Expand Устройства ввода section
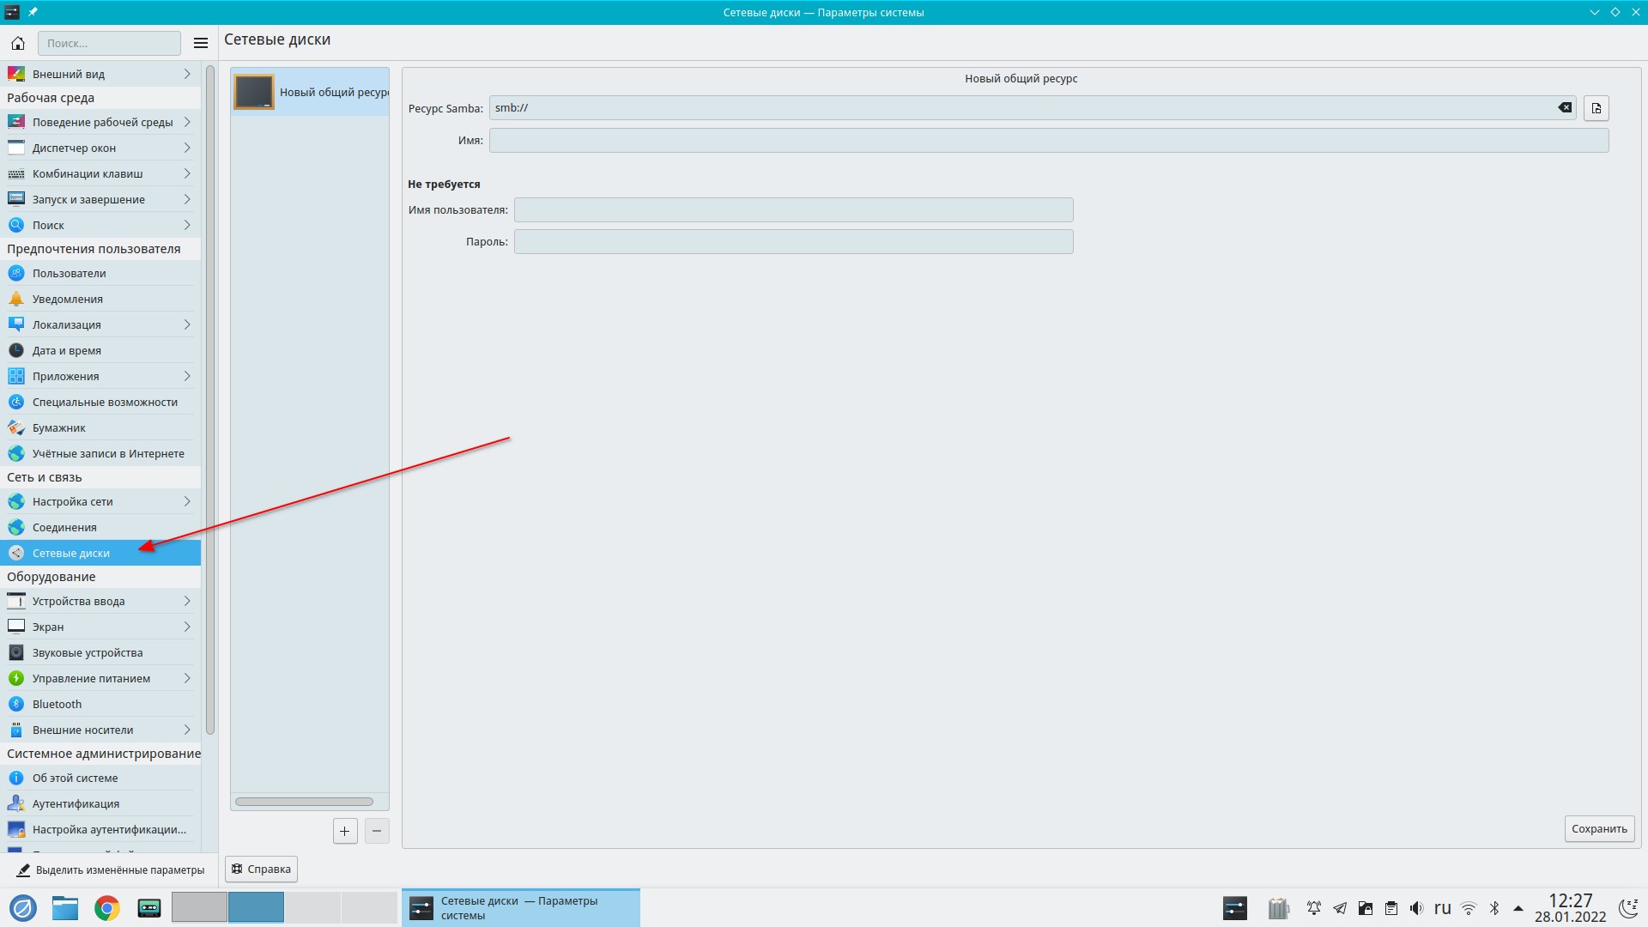The image size is (1648, 927). [186, 601]
